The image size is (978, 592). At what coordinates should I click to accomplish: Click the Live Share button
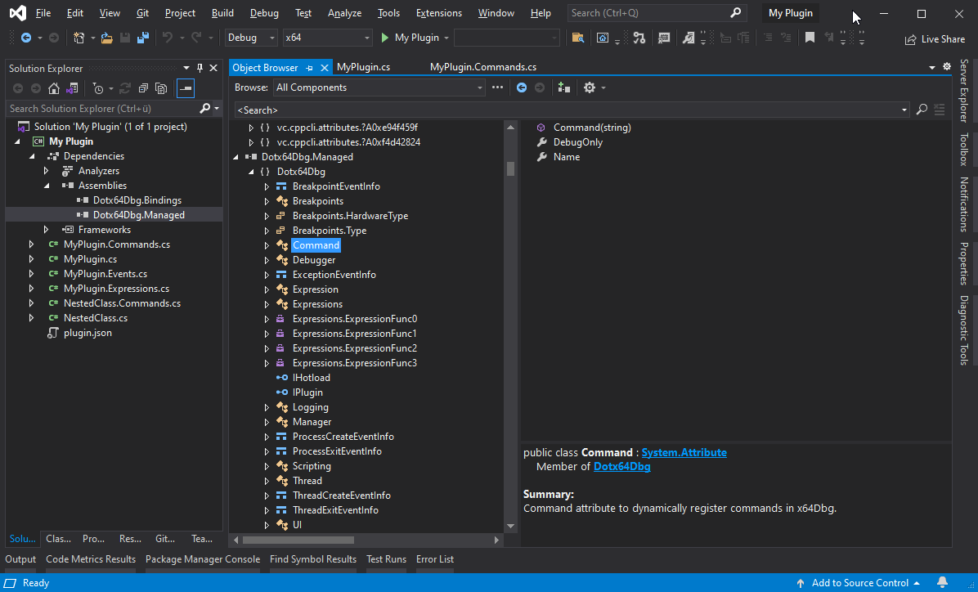935,39
